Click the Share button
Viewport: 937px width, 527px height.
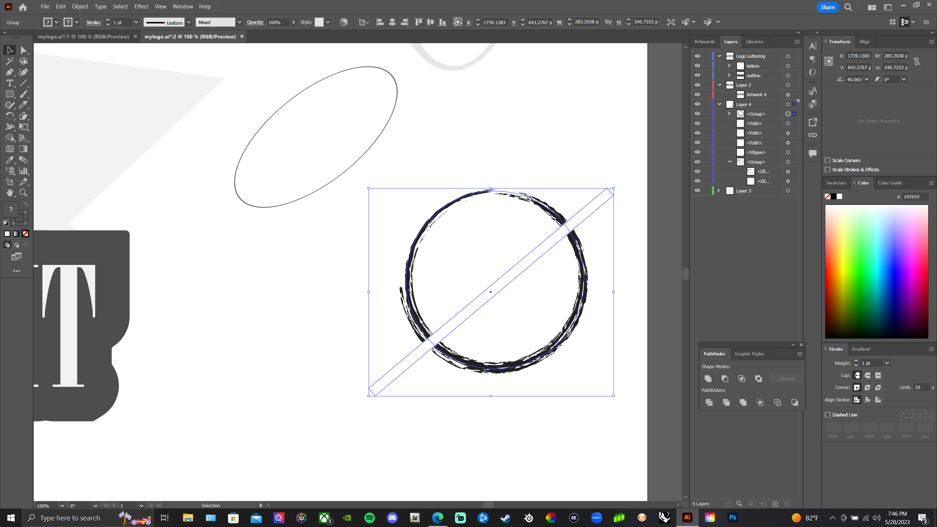[828, 7]
